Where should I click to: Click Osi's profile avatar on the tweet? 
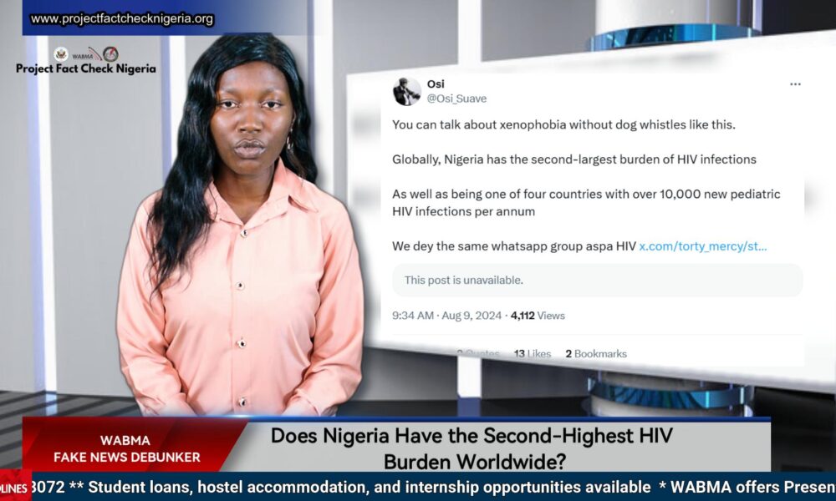pyautogui.click(x=407, y=90)
